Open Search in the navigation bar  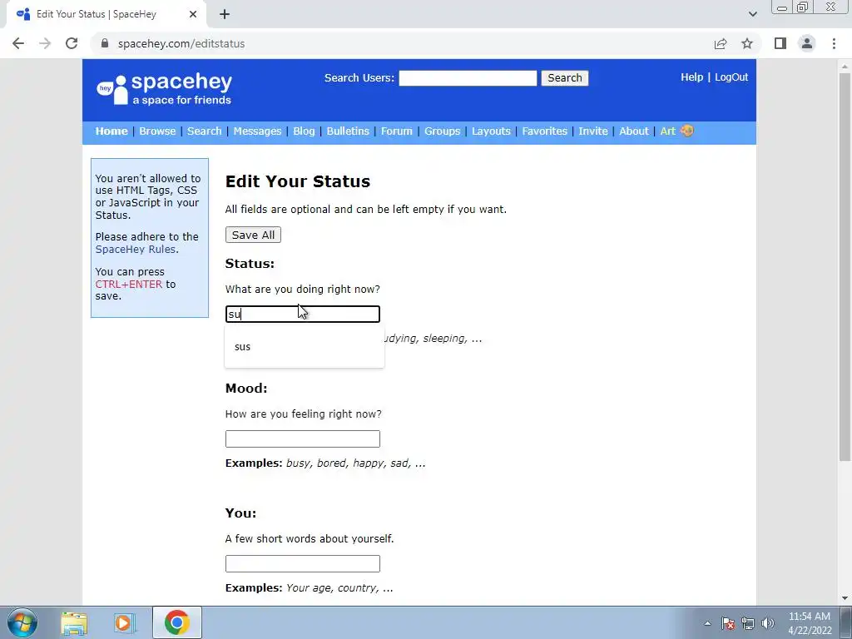coord(205,131)
